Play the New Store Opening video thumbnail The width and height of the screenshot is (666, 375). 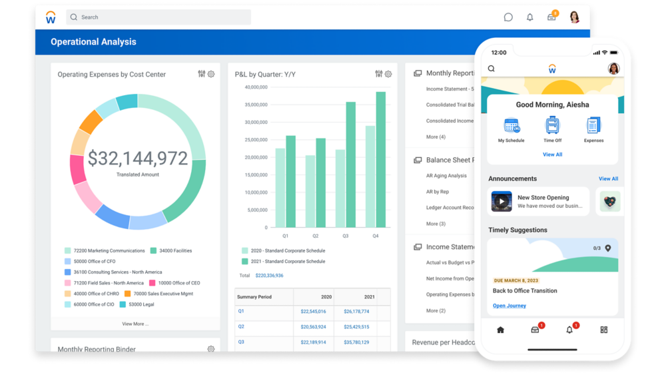point(501,201)
